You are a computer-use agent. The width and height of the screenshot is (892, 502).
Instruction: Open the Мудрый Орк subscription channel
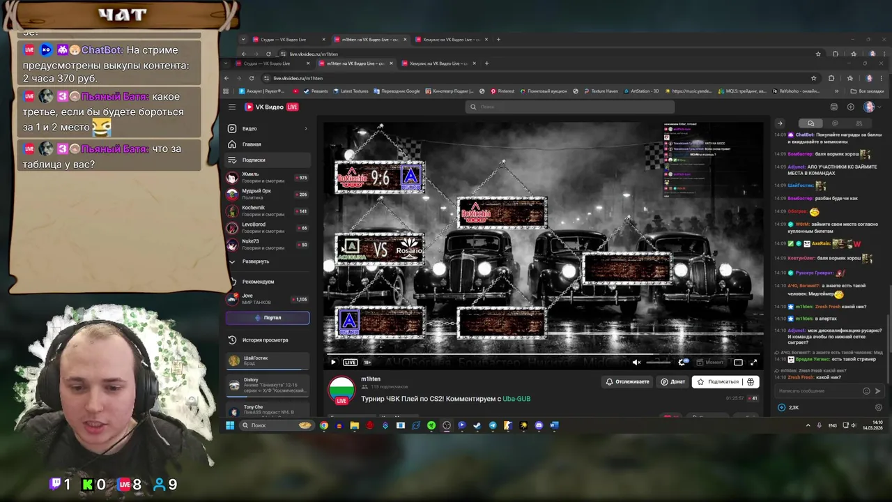coord(268,194)
